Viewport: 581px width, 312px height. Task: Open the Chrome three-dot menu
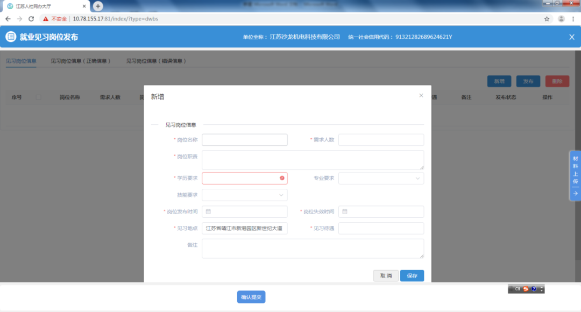click(573, 19)
